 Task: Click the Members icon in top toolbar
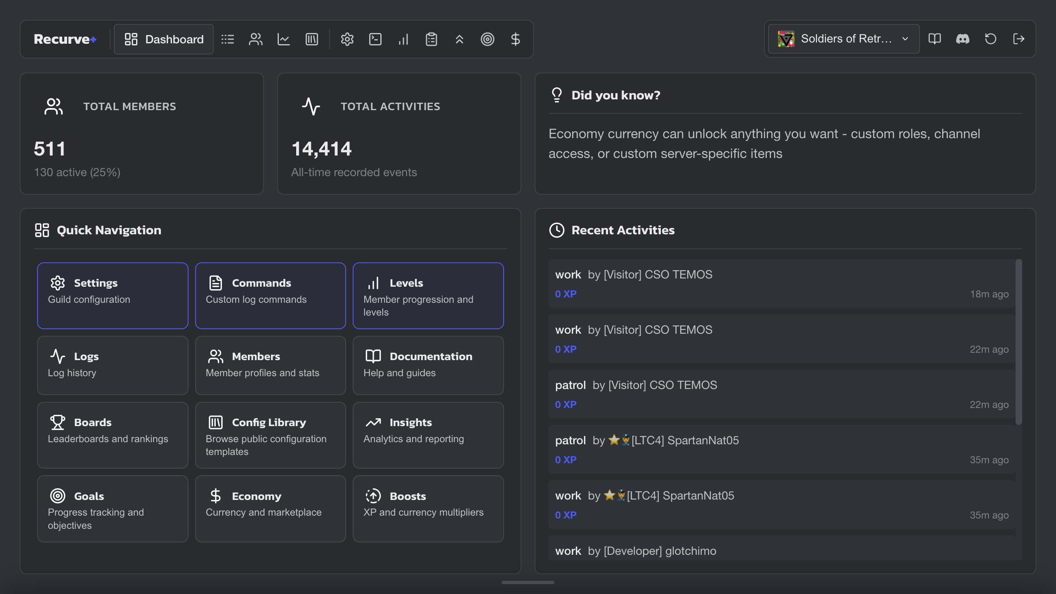255,39
